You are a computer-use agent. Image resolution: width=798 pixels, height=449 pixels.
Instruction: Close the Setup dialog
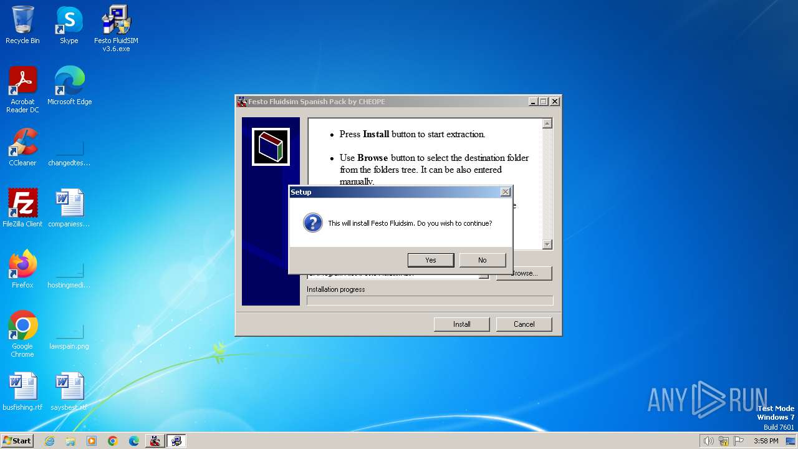tap(506, 192)
